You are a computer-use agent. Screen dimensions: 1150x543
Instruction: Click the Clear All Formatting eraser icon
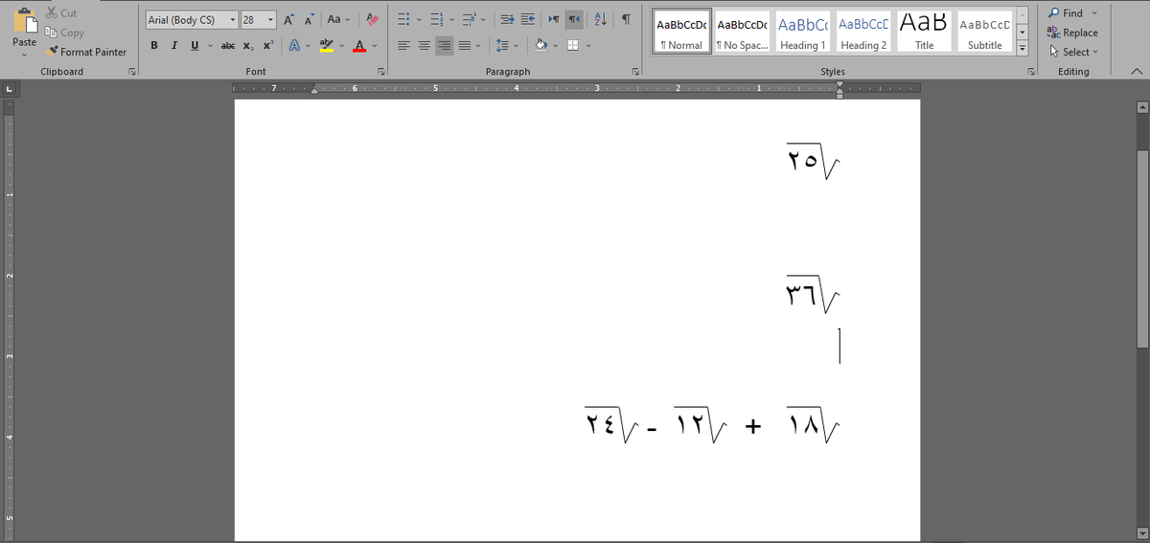373,20
